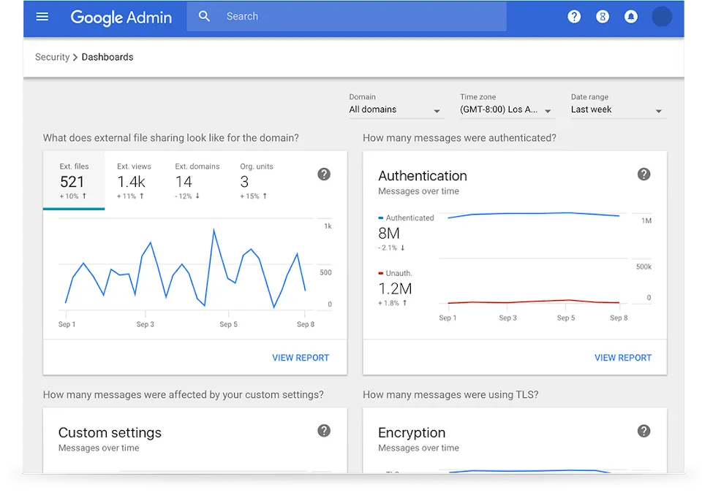Click help icon on file sharing card
Viewport: 702px width, 495px height.
click(324, 174)
